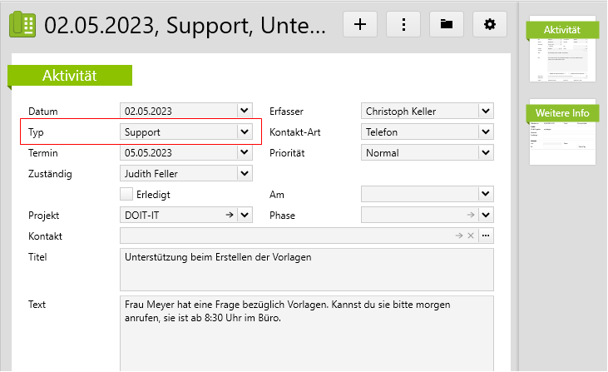Click the green phone activity icon
This screenshot has width=608, height=372.
tap(22, 24)
